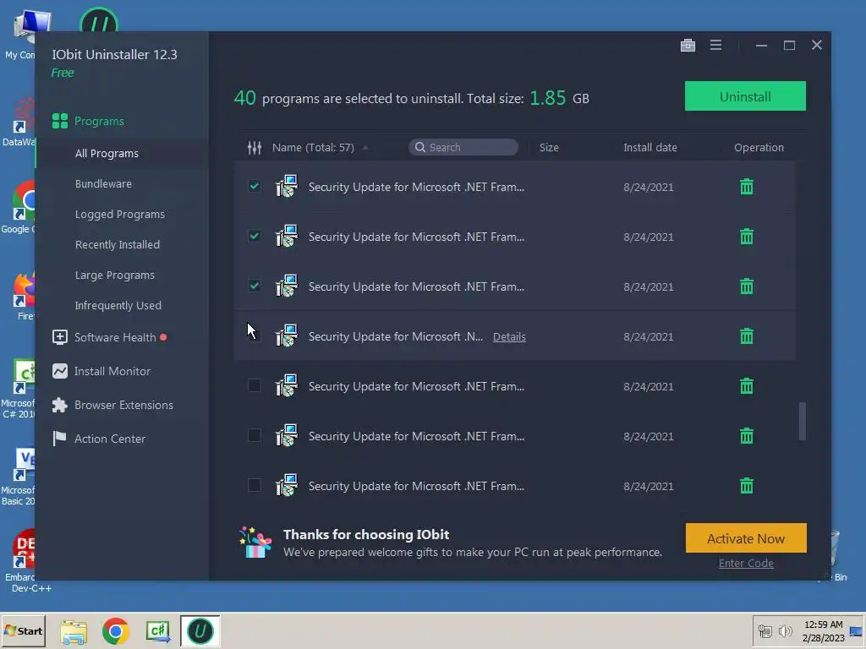This screenshot has width=866, height=649.
Task: Click the trash icon of the checked row directly above the Details row
Action: point(746,286)
